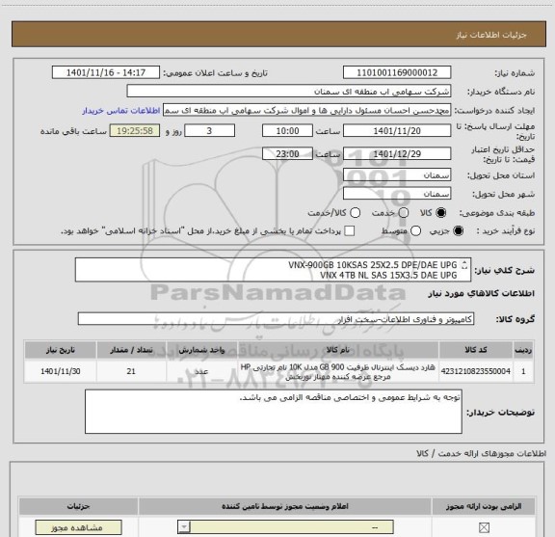Viewport: 555px width, 537px height.
Task: Select the جزیی purchase type radio
Action: tap(459, 231)
